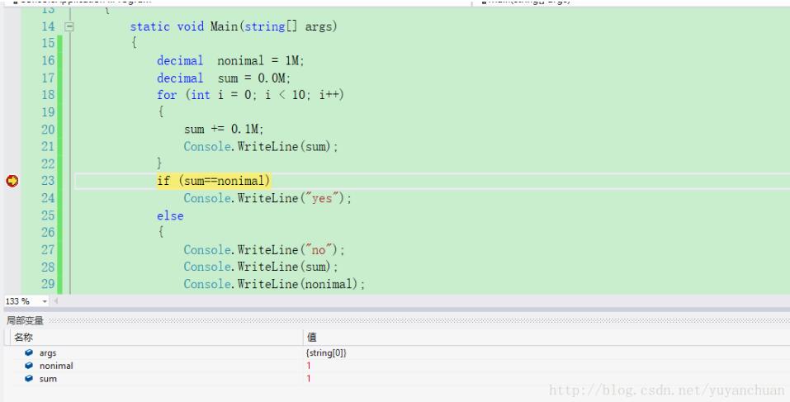Screen dimensions: 790x402
Task: Select the args variable icon
Action: 29,352
